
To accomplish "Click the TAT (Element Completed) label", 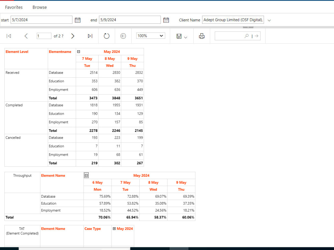I will pos(22,231).
